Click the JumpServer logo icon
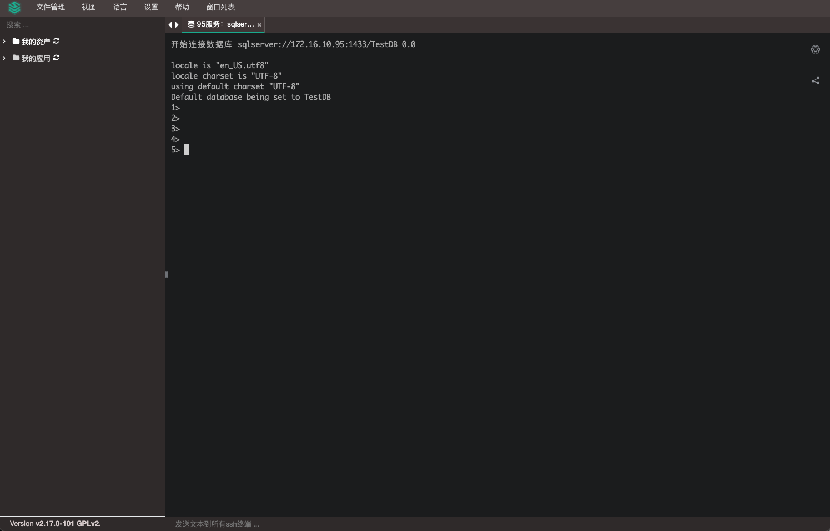 coord(14,7)
